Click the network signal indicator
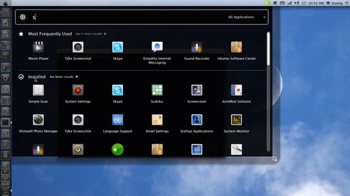 (x=289, y=3)
